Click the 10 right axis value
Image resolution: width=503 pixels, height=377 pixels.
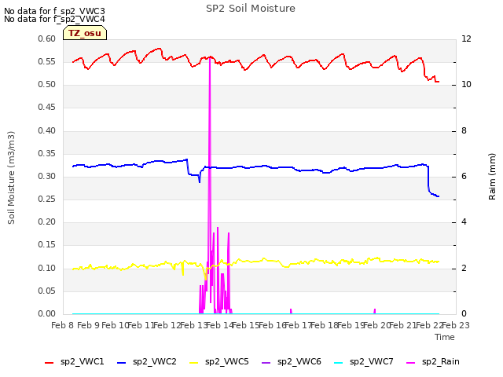coord(466,84)
